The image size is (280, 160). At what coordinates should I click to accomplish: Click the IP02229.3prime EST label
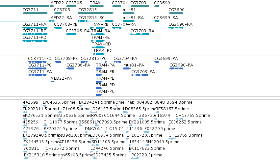click(146, 155)
